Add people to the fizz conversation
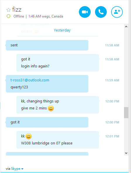 tap(117, 12)
